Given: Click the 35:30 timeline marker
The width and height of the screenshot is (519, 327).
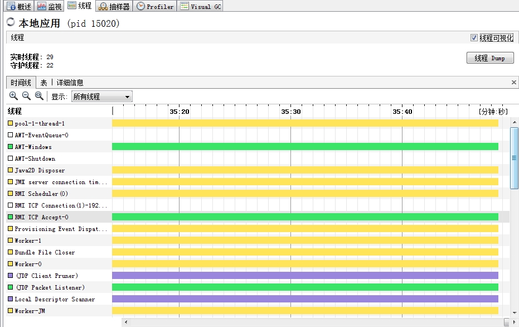Looking at the screenshot, I should pyautogui.click(x=291, y=112).
